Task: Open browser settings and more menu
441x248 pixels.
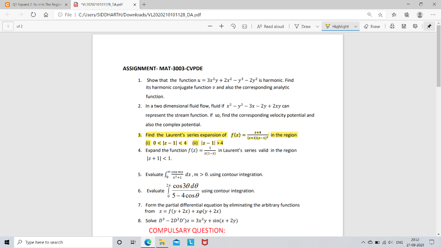Action: point(433,15)
